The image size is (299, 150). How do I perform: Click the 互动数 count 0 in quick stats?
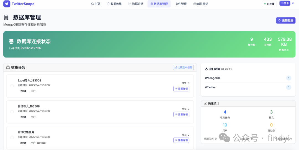pyautogui.click(x=271, y=125)
